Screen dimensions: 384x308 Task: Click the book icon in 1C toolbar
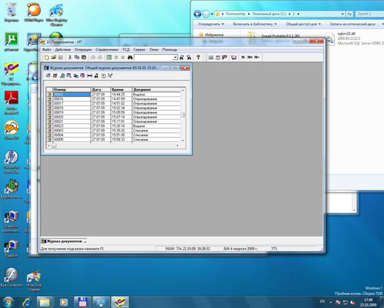(x=234, y=58)
